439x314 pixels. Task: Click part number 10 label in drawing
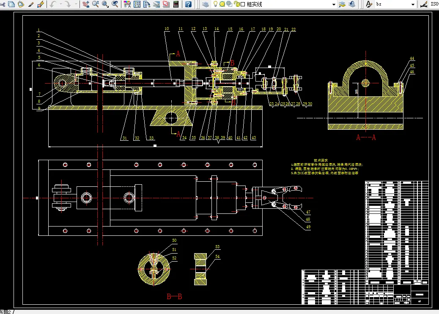pyautogui.click(x=167, y=29)
